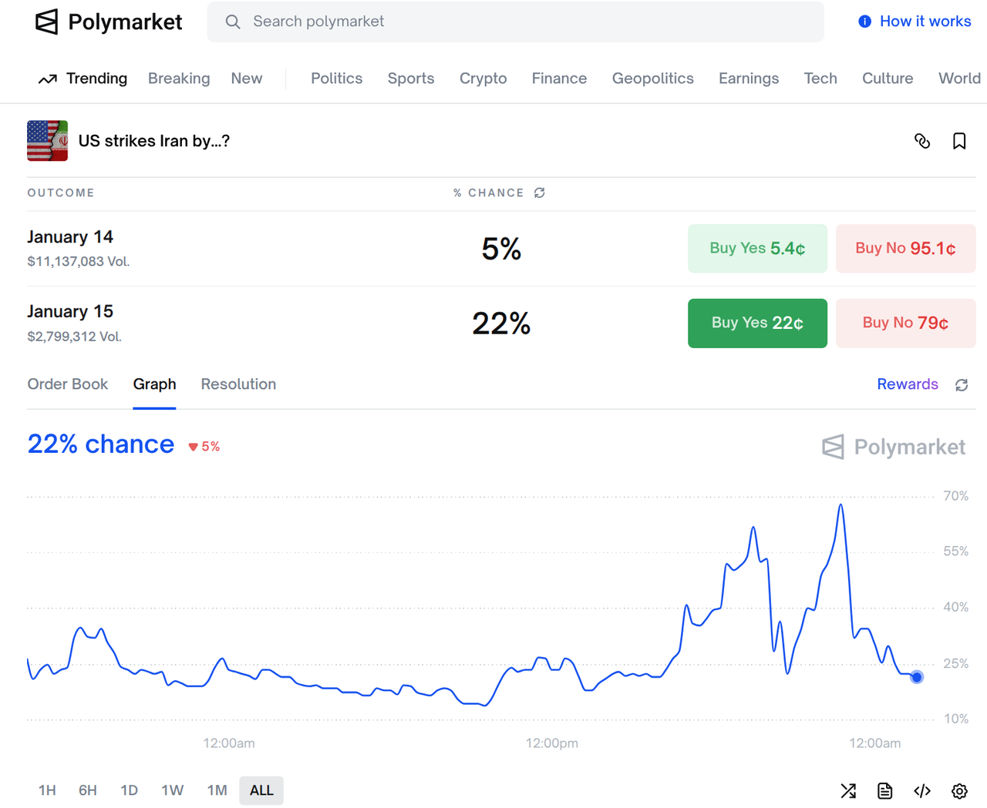
Task: Open the Breaking category
Action: (179, 79)
